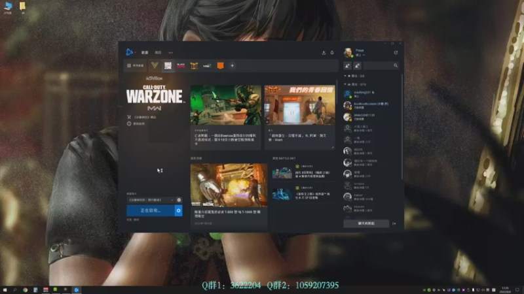Open Windows Start button

5,290
